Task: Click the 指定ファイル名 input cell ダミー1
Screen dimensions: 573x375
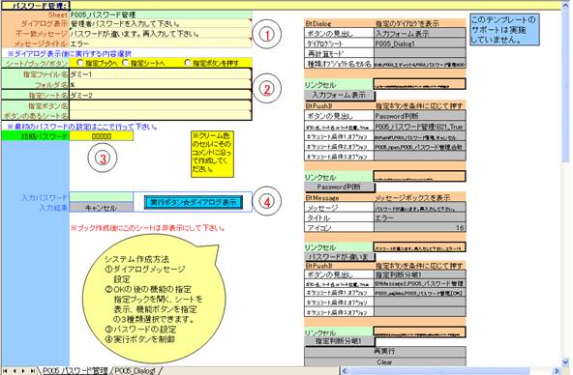Action: point(160,74)
